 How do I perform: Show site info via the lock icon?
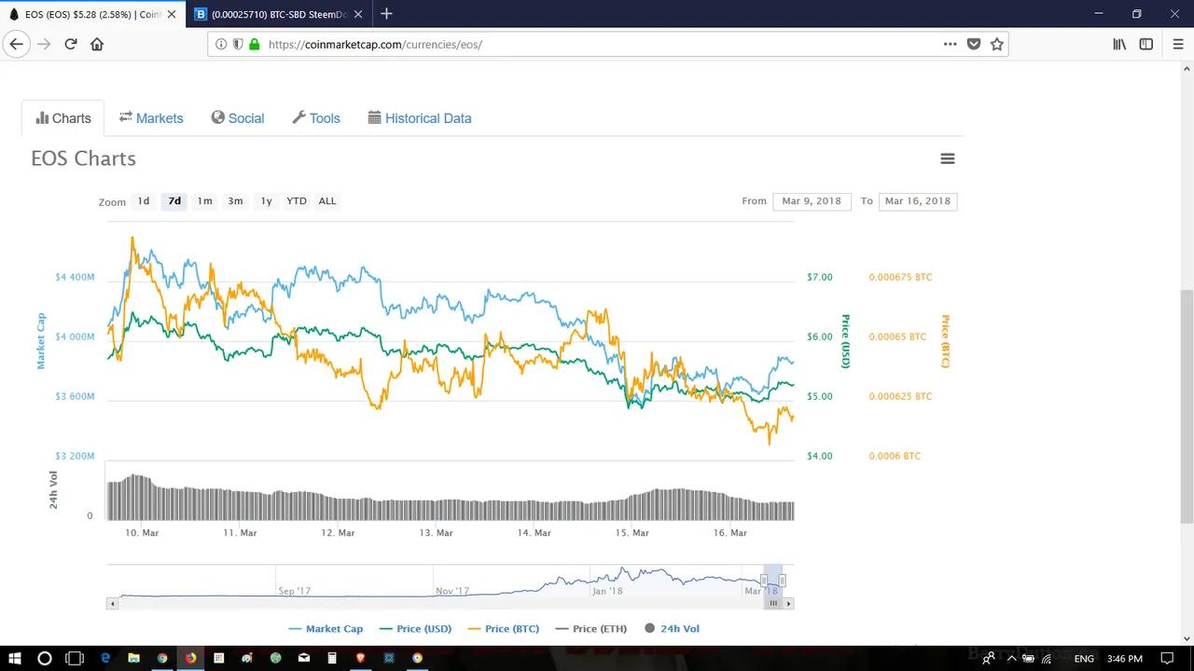coord(254,44)
